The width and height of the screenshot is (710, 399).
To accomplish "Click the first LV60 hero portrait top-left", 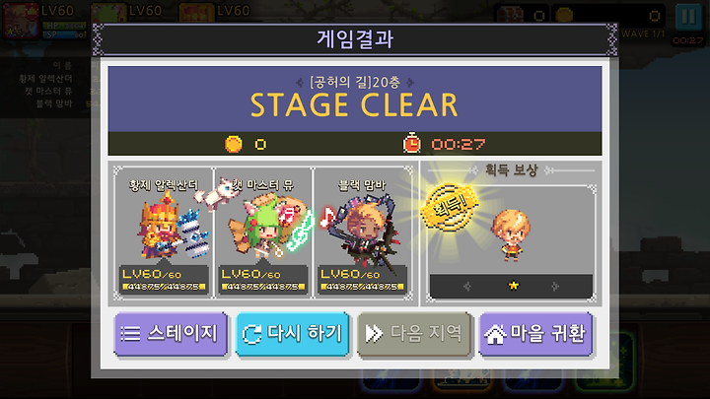I will (21, 21).
